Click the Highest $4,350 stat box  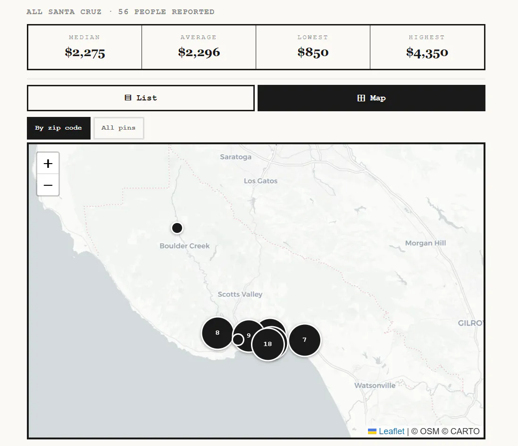tap(427, 47)
